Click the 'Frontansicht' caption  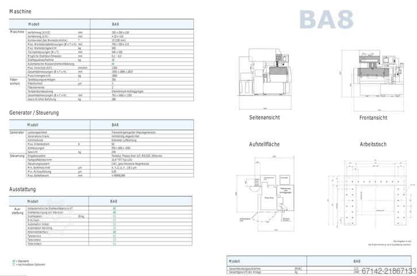(373, 118)
